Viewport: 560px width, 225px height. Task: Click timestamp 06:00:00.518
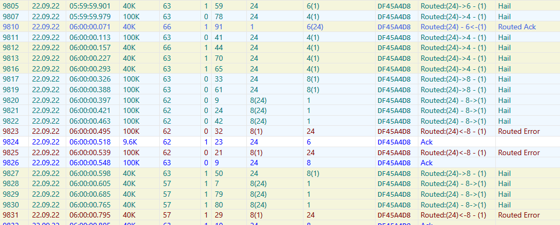coord(90,142)
